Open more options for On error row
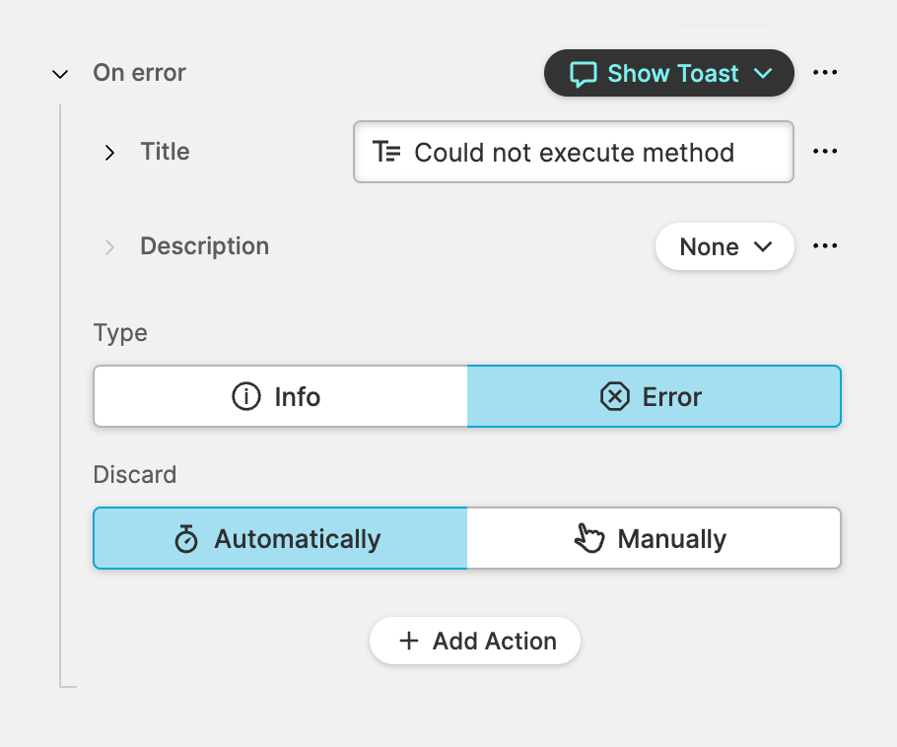Image resolution: width=897 pixels, height=747 pixels. [x=825, y=73]
